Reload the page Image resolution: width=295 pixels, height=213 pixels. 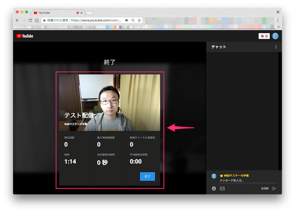[30, 20]
